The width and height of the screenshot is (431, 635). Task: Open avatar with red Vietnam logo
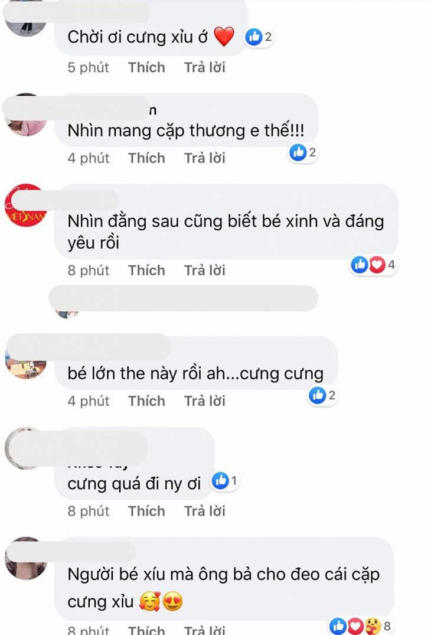[x=26, y=206]
